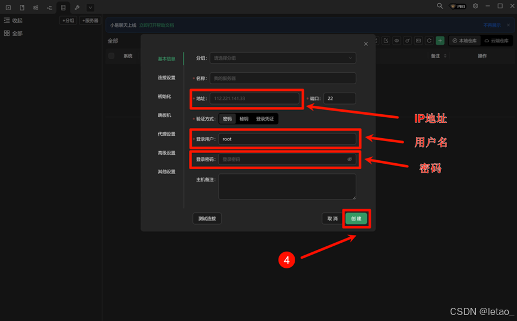
Task: Select the 高级设置 dialog tab
Action: pos(167,153)
